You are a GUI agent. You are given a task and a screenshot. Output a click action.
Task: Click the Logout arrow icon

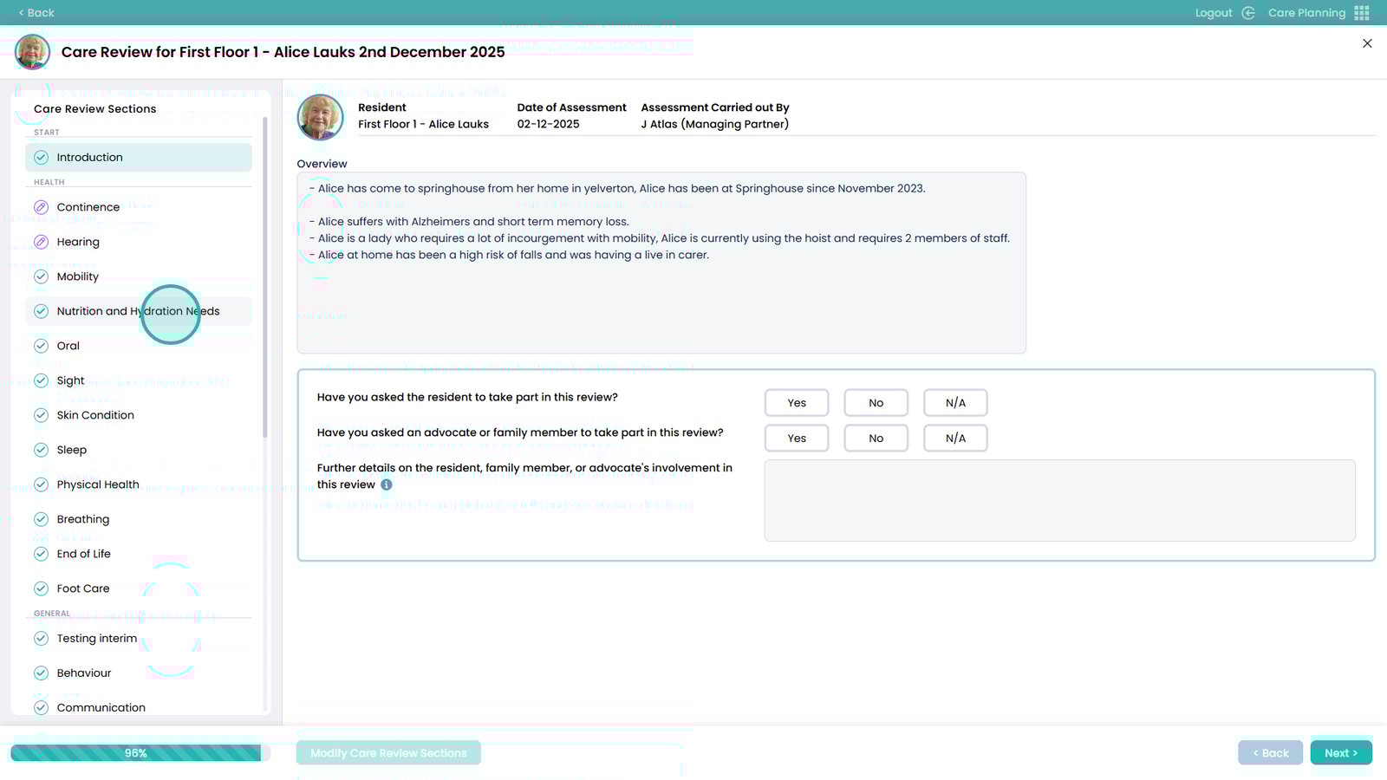(x=1248, y=13)
